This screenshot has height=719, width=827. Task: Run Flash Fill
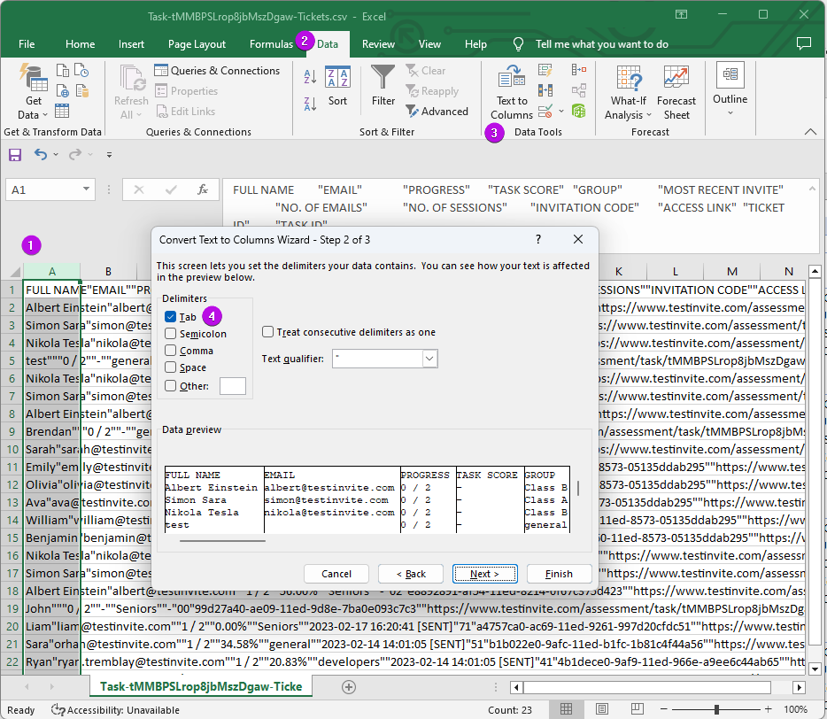(545, 70)
